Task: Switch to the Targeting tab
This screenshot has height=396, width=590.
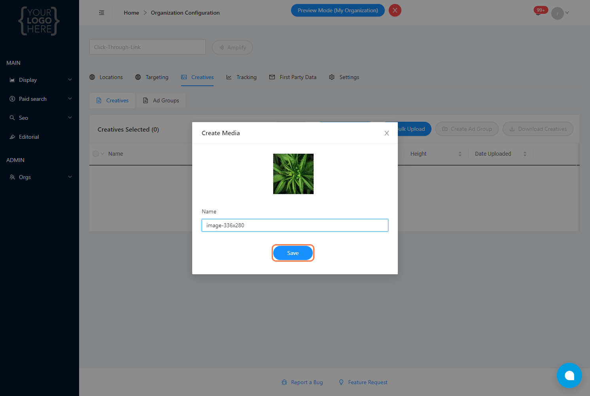Action: pyautogui.click(x=152, y=77)
